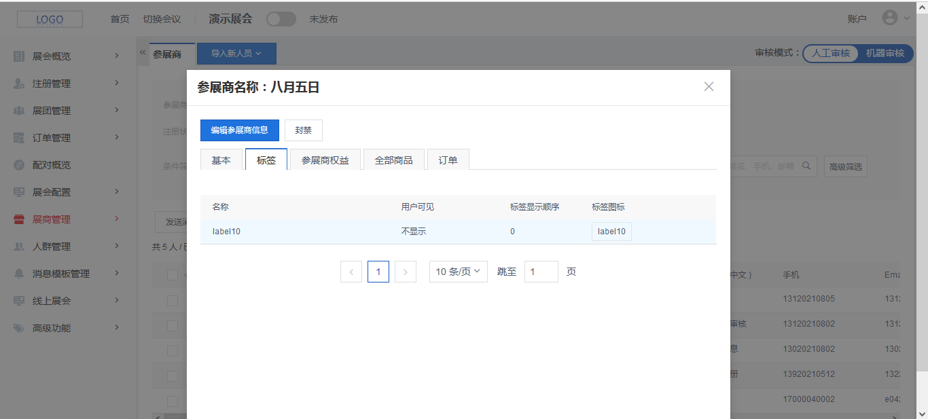Screen dimensions: 928x419
Task: Expand the account menu arrow
Action: coord(906,19)
